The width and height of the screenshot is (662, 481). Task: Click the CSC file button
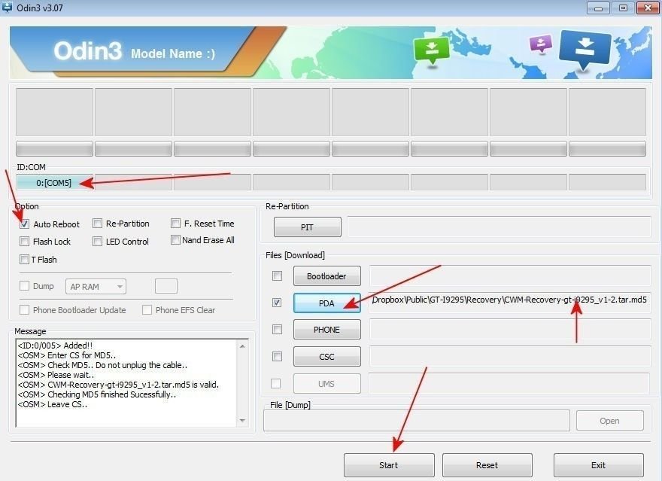pos(327,356)
